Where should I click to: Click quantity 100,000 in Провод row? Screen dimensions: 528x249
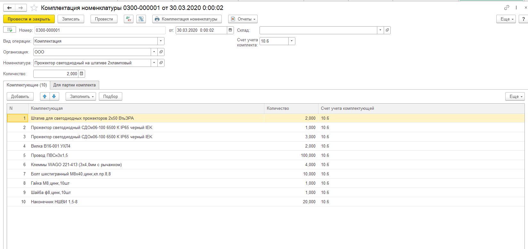[x=308, y=155]
